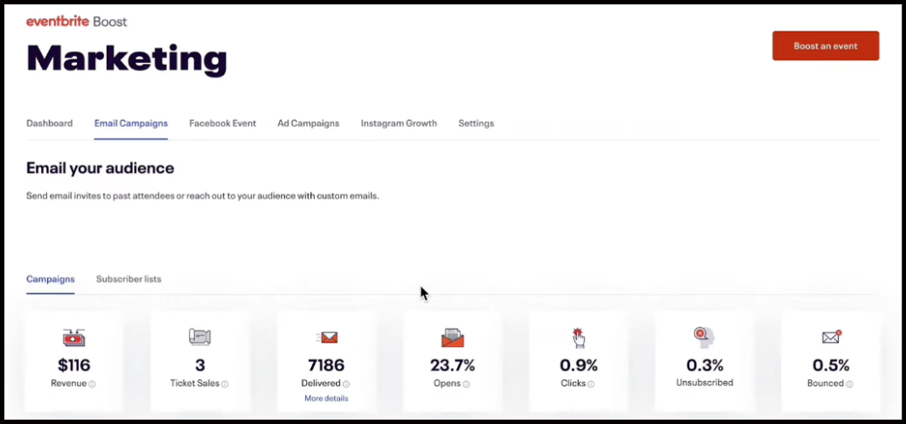The width and height of the screenshot is (906, 424).
Task: Click the Clicks hand pointer icon
Action: pyautogui.click(x=578, y=337)
